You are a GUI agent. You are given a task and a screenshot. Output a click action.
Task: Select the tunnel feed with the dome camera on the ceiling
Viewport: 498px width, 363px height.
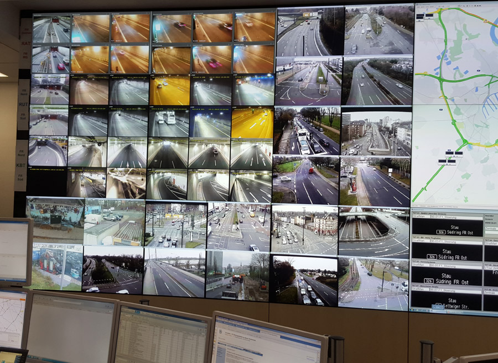(87, 152)
